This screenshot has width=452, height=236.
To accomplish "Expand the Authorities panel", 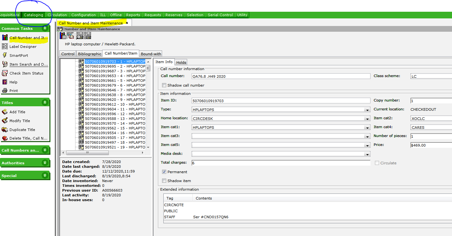I will pos(45,163).
